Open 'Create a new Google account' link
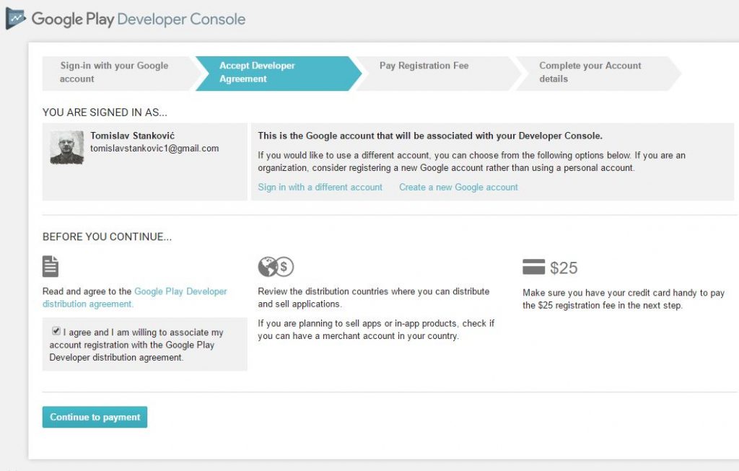 (x=458, y=187)
